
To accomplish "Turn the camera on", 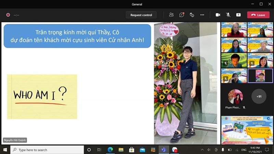I will [218, 15].
